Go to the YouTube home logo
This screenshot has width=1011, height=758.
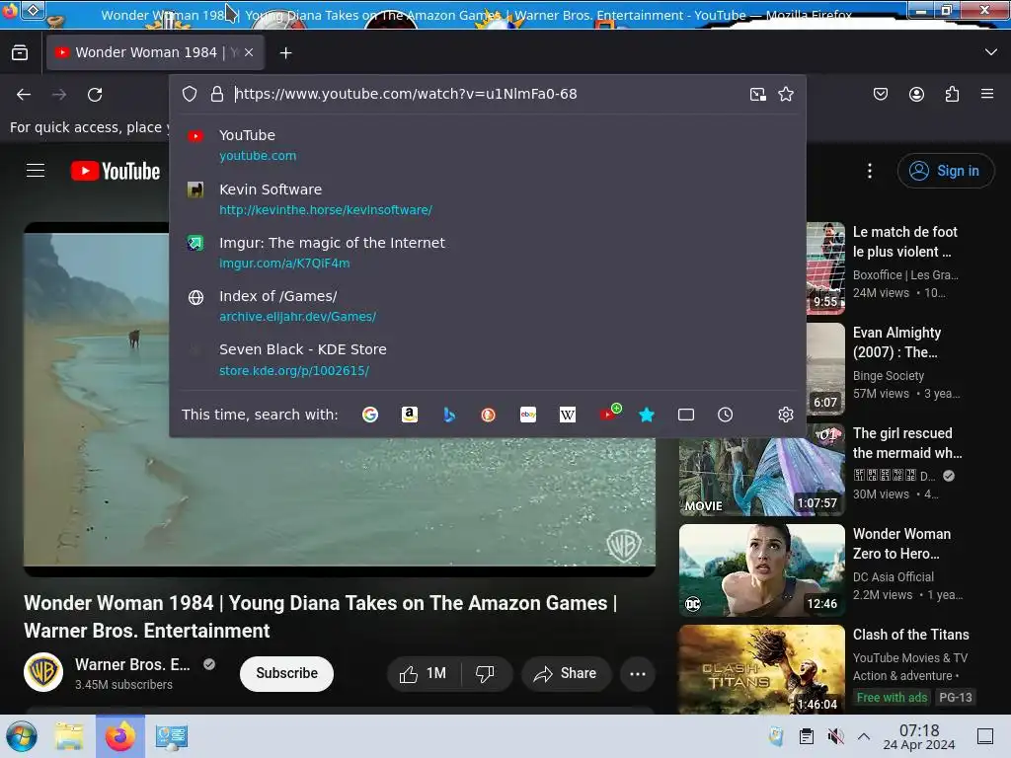coord(116,171)
